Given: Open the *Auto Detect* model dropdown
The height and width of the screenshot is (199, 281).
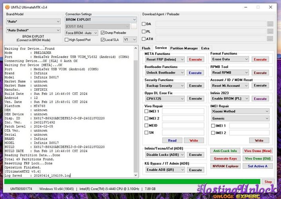Looking at the screenshot, I should coord(33,30).
